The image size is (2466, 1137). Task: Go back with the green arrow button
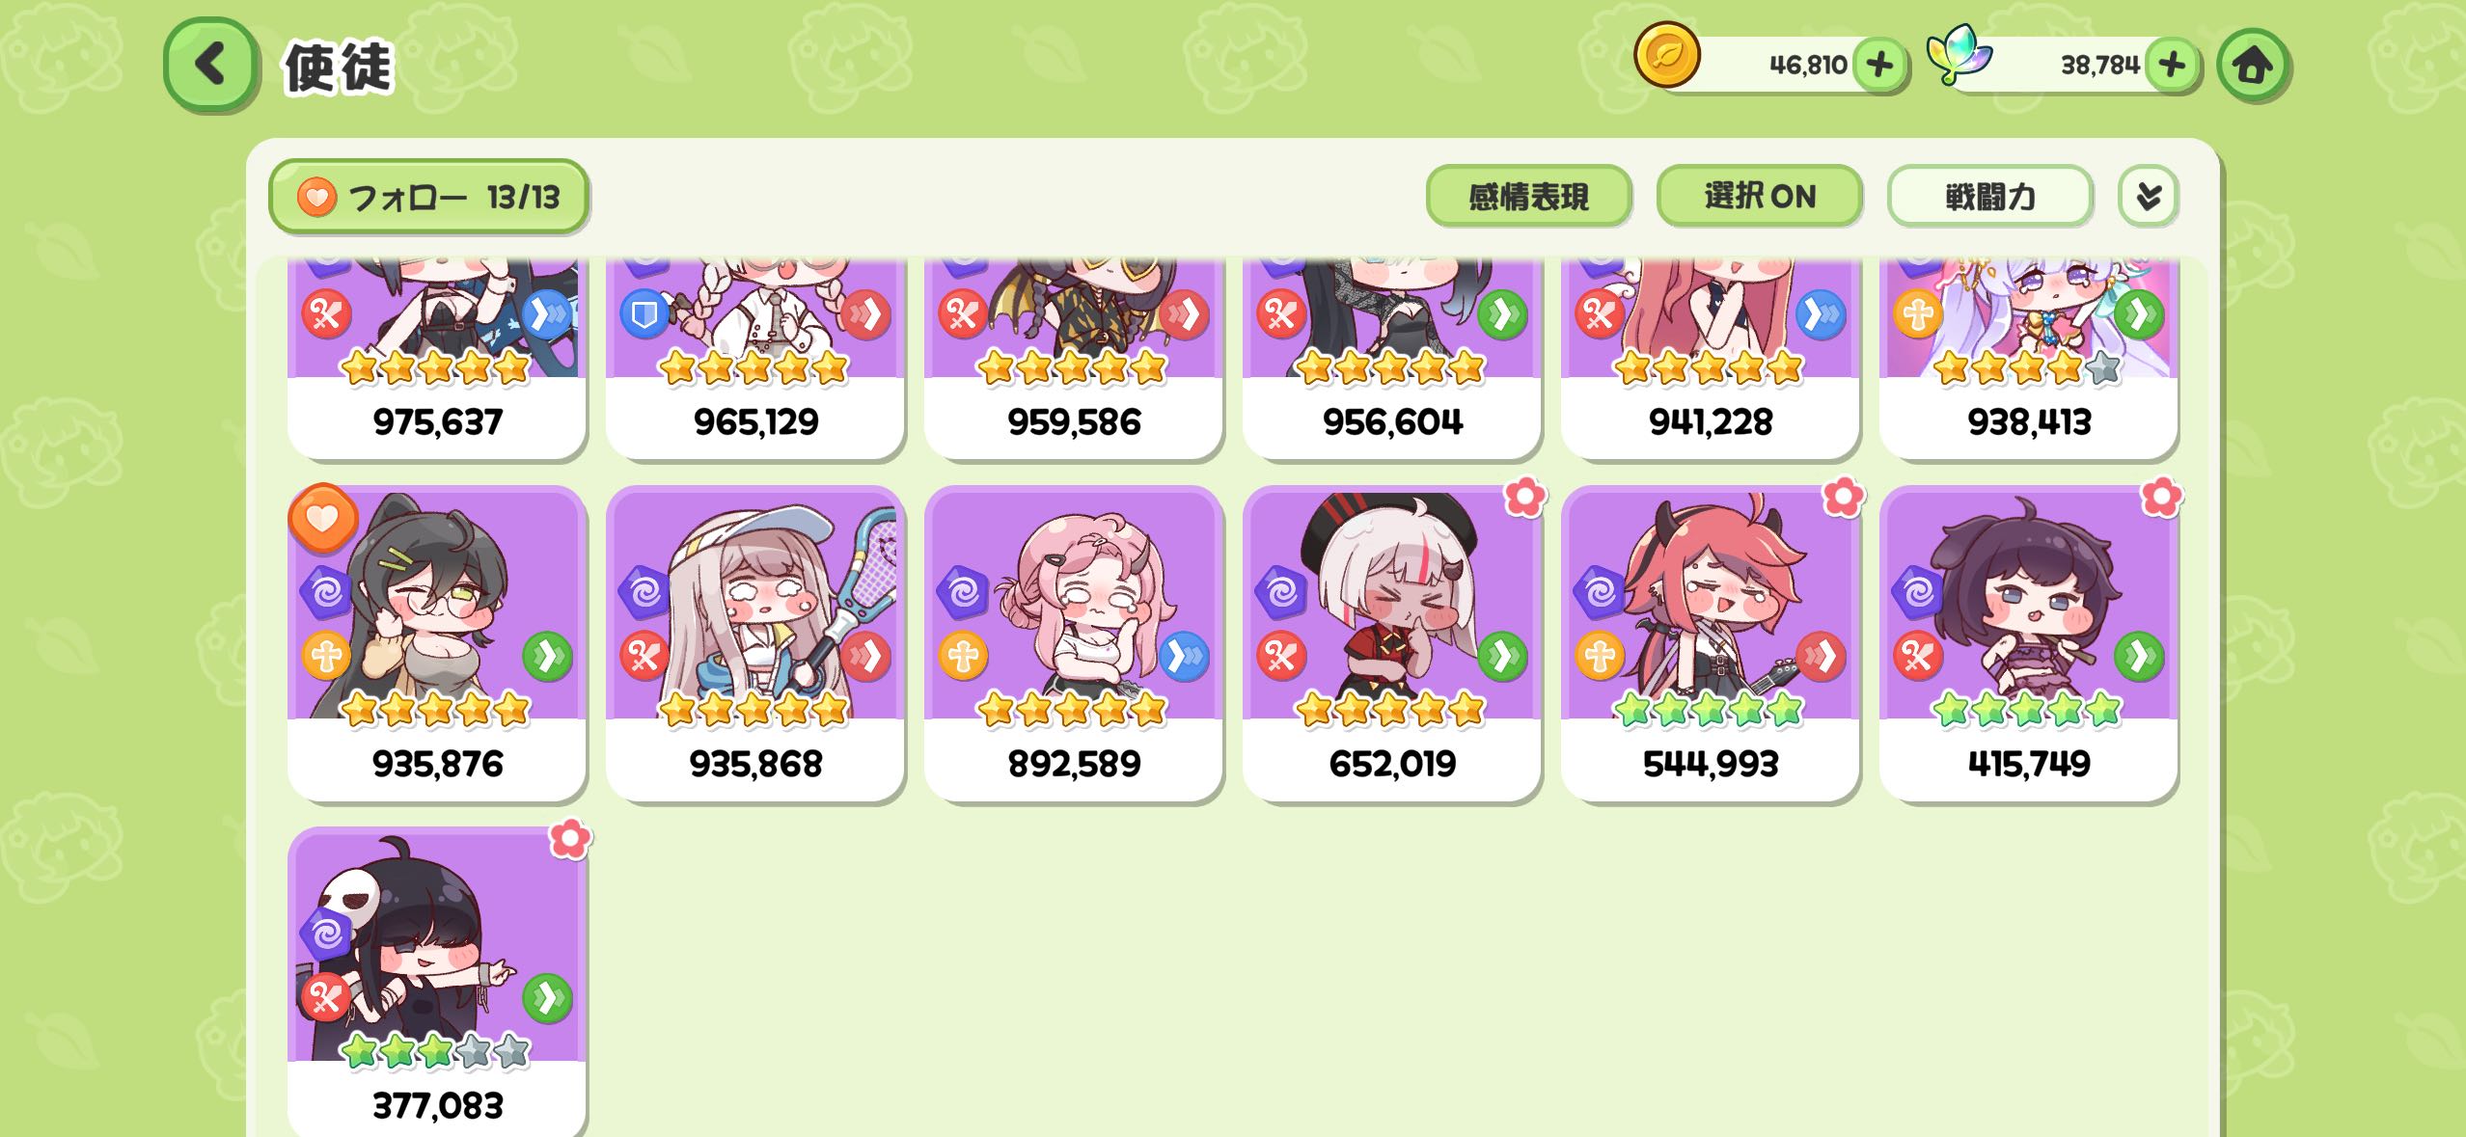211,65
